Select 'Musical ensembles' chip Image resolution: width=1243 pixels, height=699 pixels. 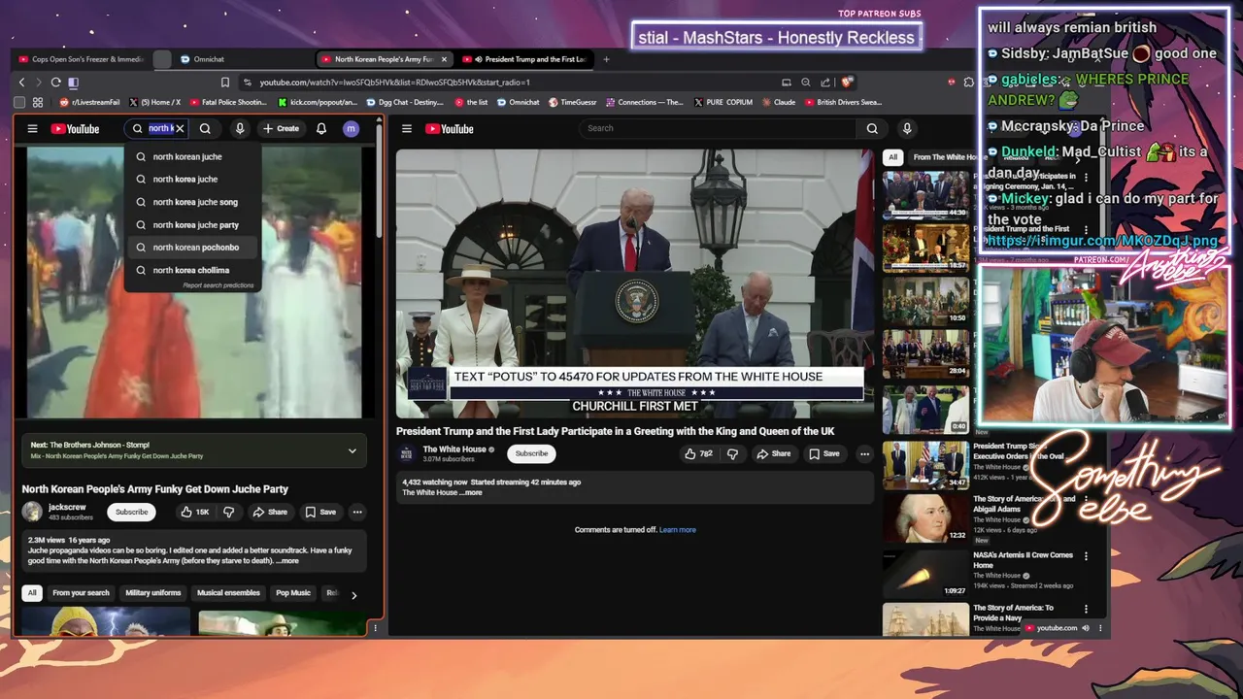click(x=228, y=592)
